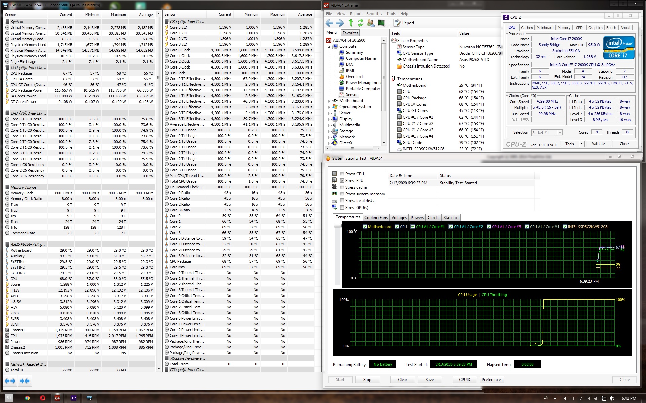Open the Favorites menu in AIDA64
The height and width of the screenshot is (403, 646).
(374, 14)
